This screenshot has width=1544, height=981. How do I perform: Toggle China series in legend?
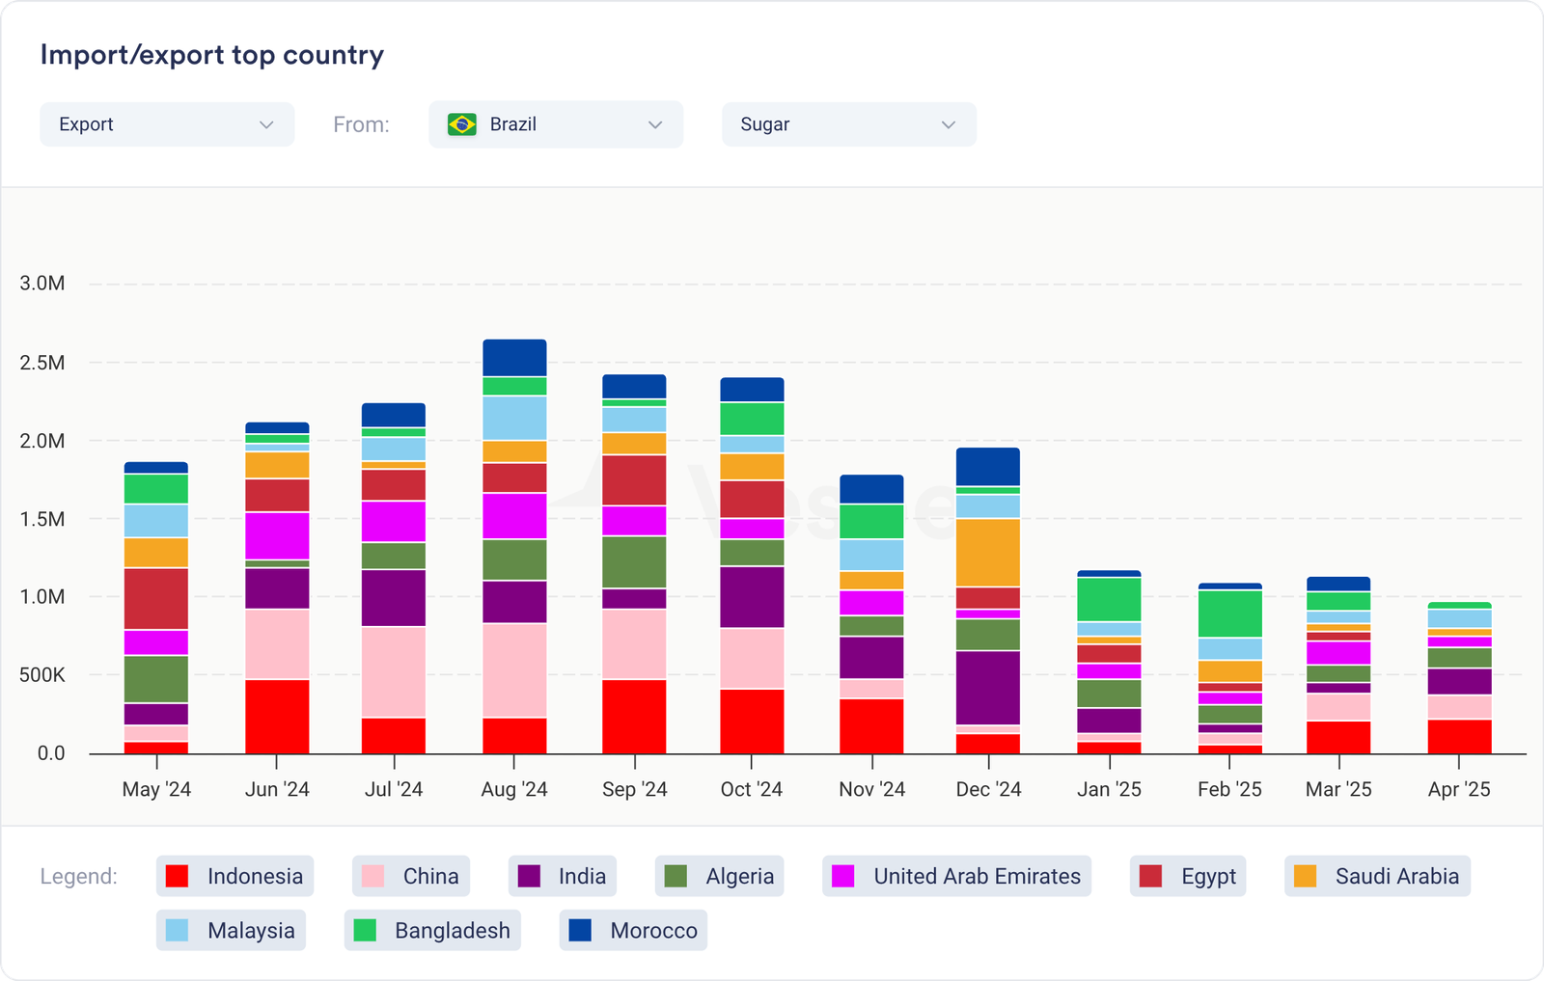coord(411,876)
